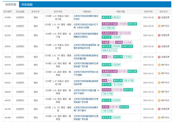The width and height of the screenshot is (175, 122).
Task: Open the 投诉视频 tab
Action: pyautogui.click(x=27, y=4)
